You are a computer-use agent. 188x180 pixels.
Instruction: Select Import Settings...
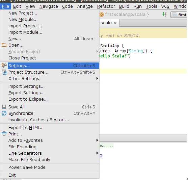point(50,86)
